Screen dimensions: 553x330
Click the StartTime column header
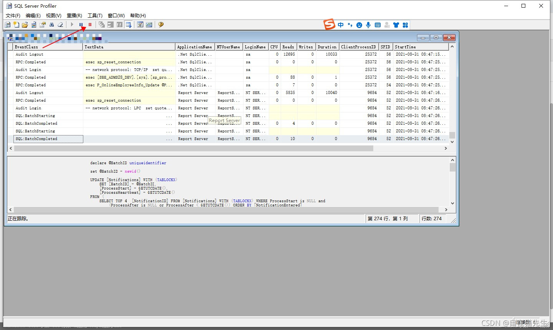[421, 47]
